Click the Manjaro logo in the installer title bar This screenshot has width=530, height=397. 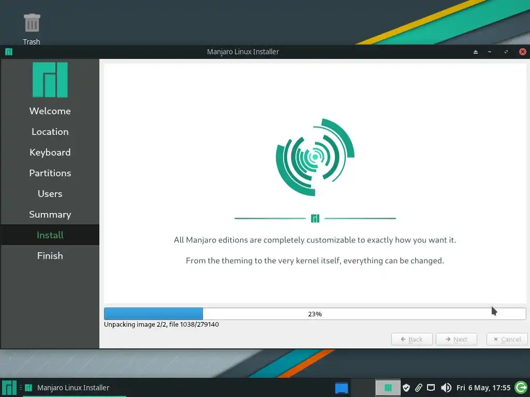pyautogui.click(x=9, y=52)
